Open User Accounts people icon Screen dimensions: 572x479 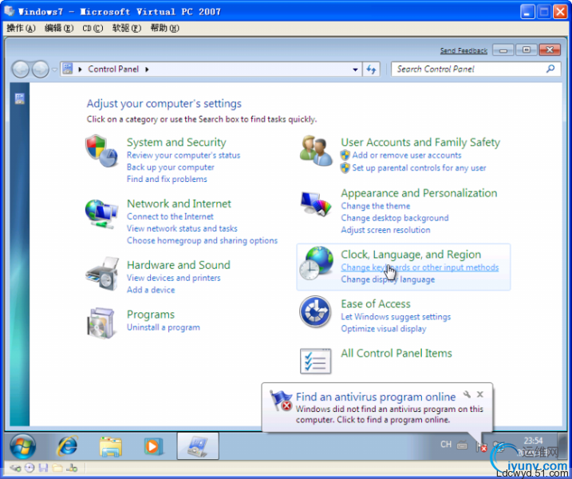coord(316,151)
